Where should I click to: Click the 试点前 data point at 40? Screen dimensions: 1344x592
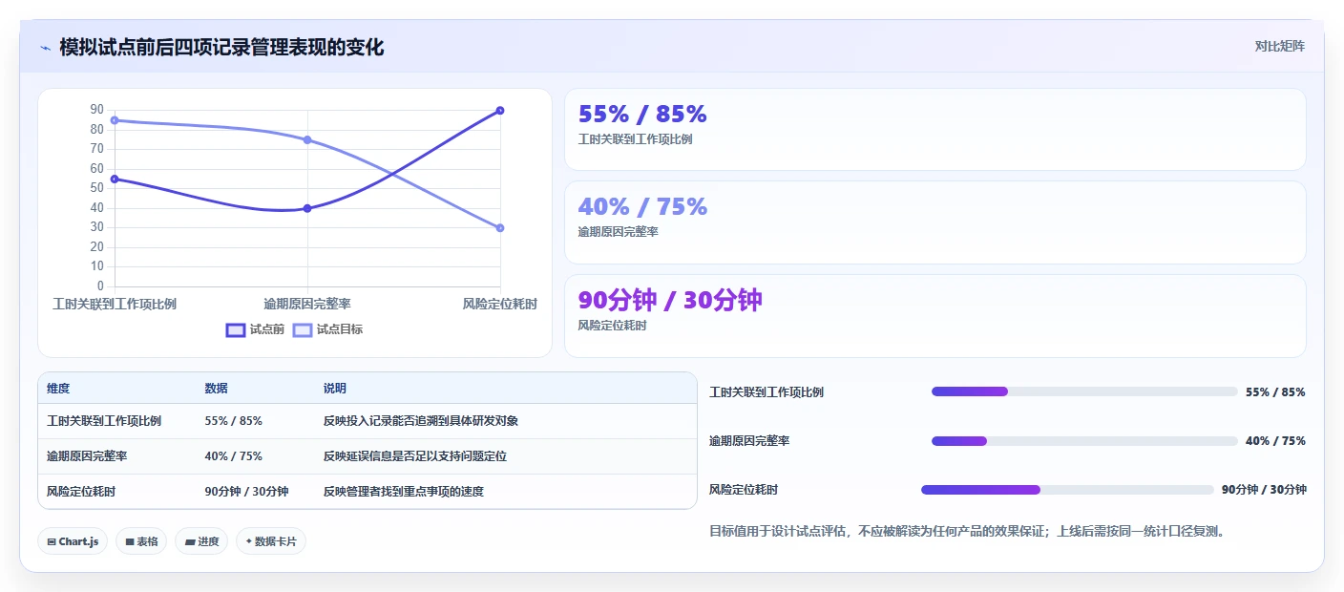click(x=307, y=208)
